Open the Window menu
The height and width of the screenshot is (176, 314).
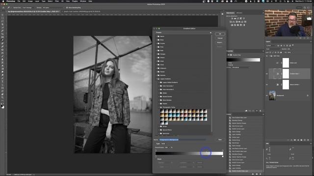click(83, 1)
